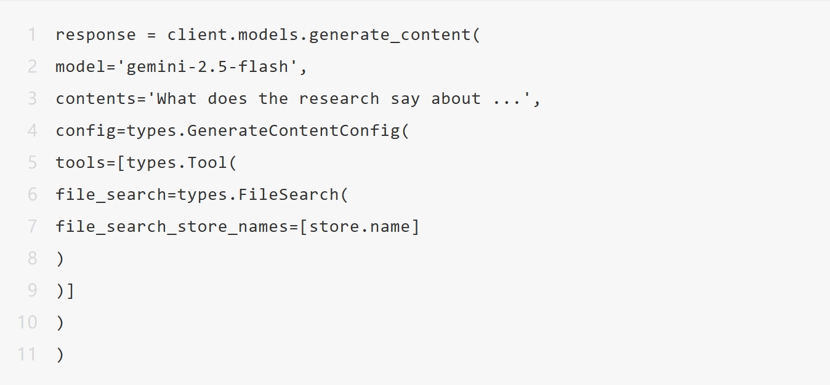Image resolution: width=830 pixels, height=385 pixels.
Task: Click line number 1 in gutter
Action: (x=32, y=34)
